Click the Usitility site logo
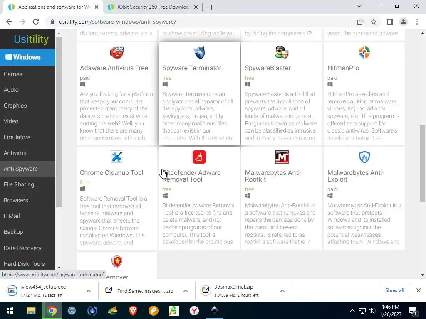The width and height of the screenshot is (426, 319). (x=31, y=39)
